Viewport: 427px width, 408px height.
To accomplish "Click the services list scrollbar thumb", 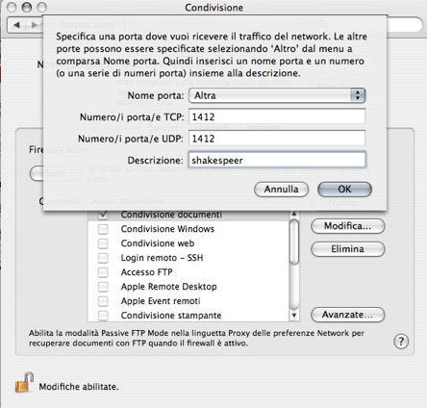I will [x=294, y=242].
